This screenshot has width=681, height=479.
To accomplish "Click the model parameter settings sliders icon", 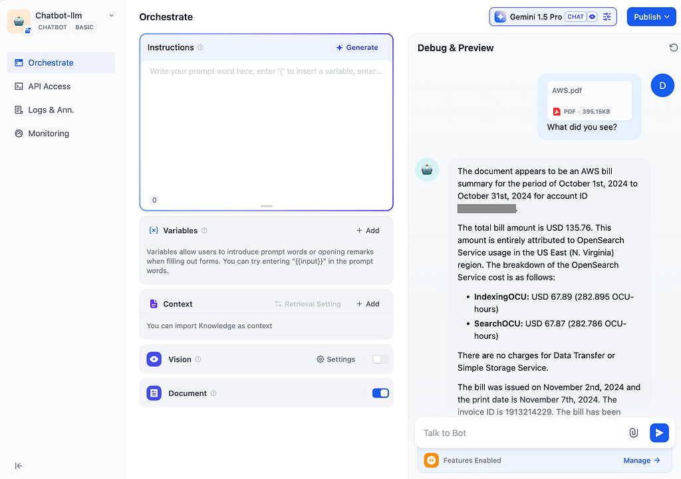I will click(x=607, y=17).
